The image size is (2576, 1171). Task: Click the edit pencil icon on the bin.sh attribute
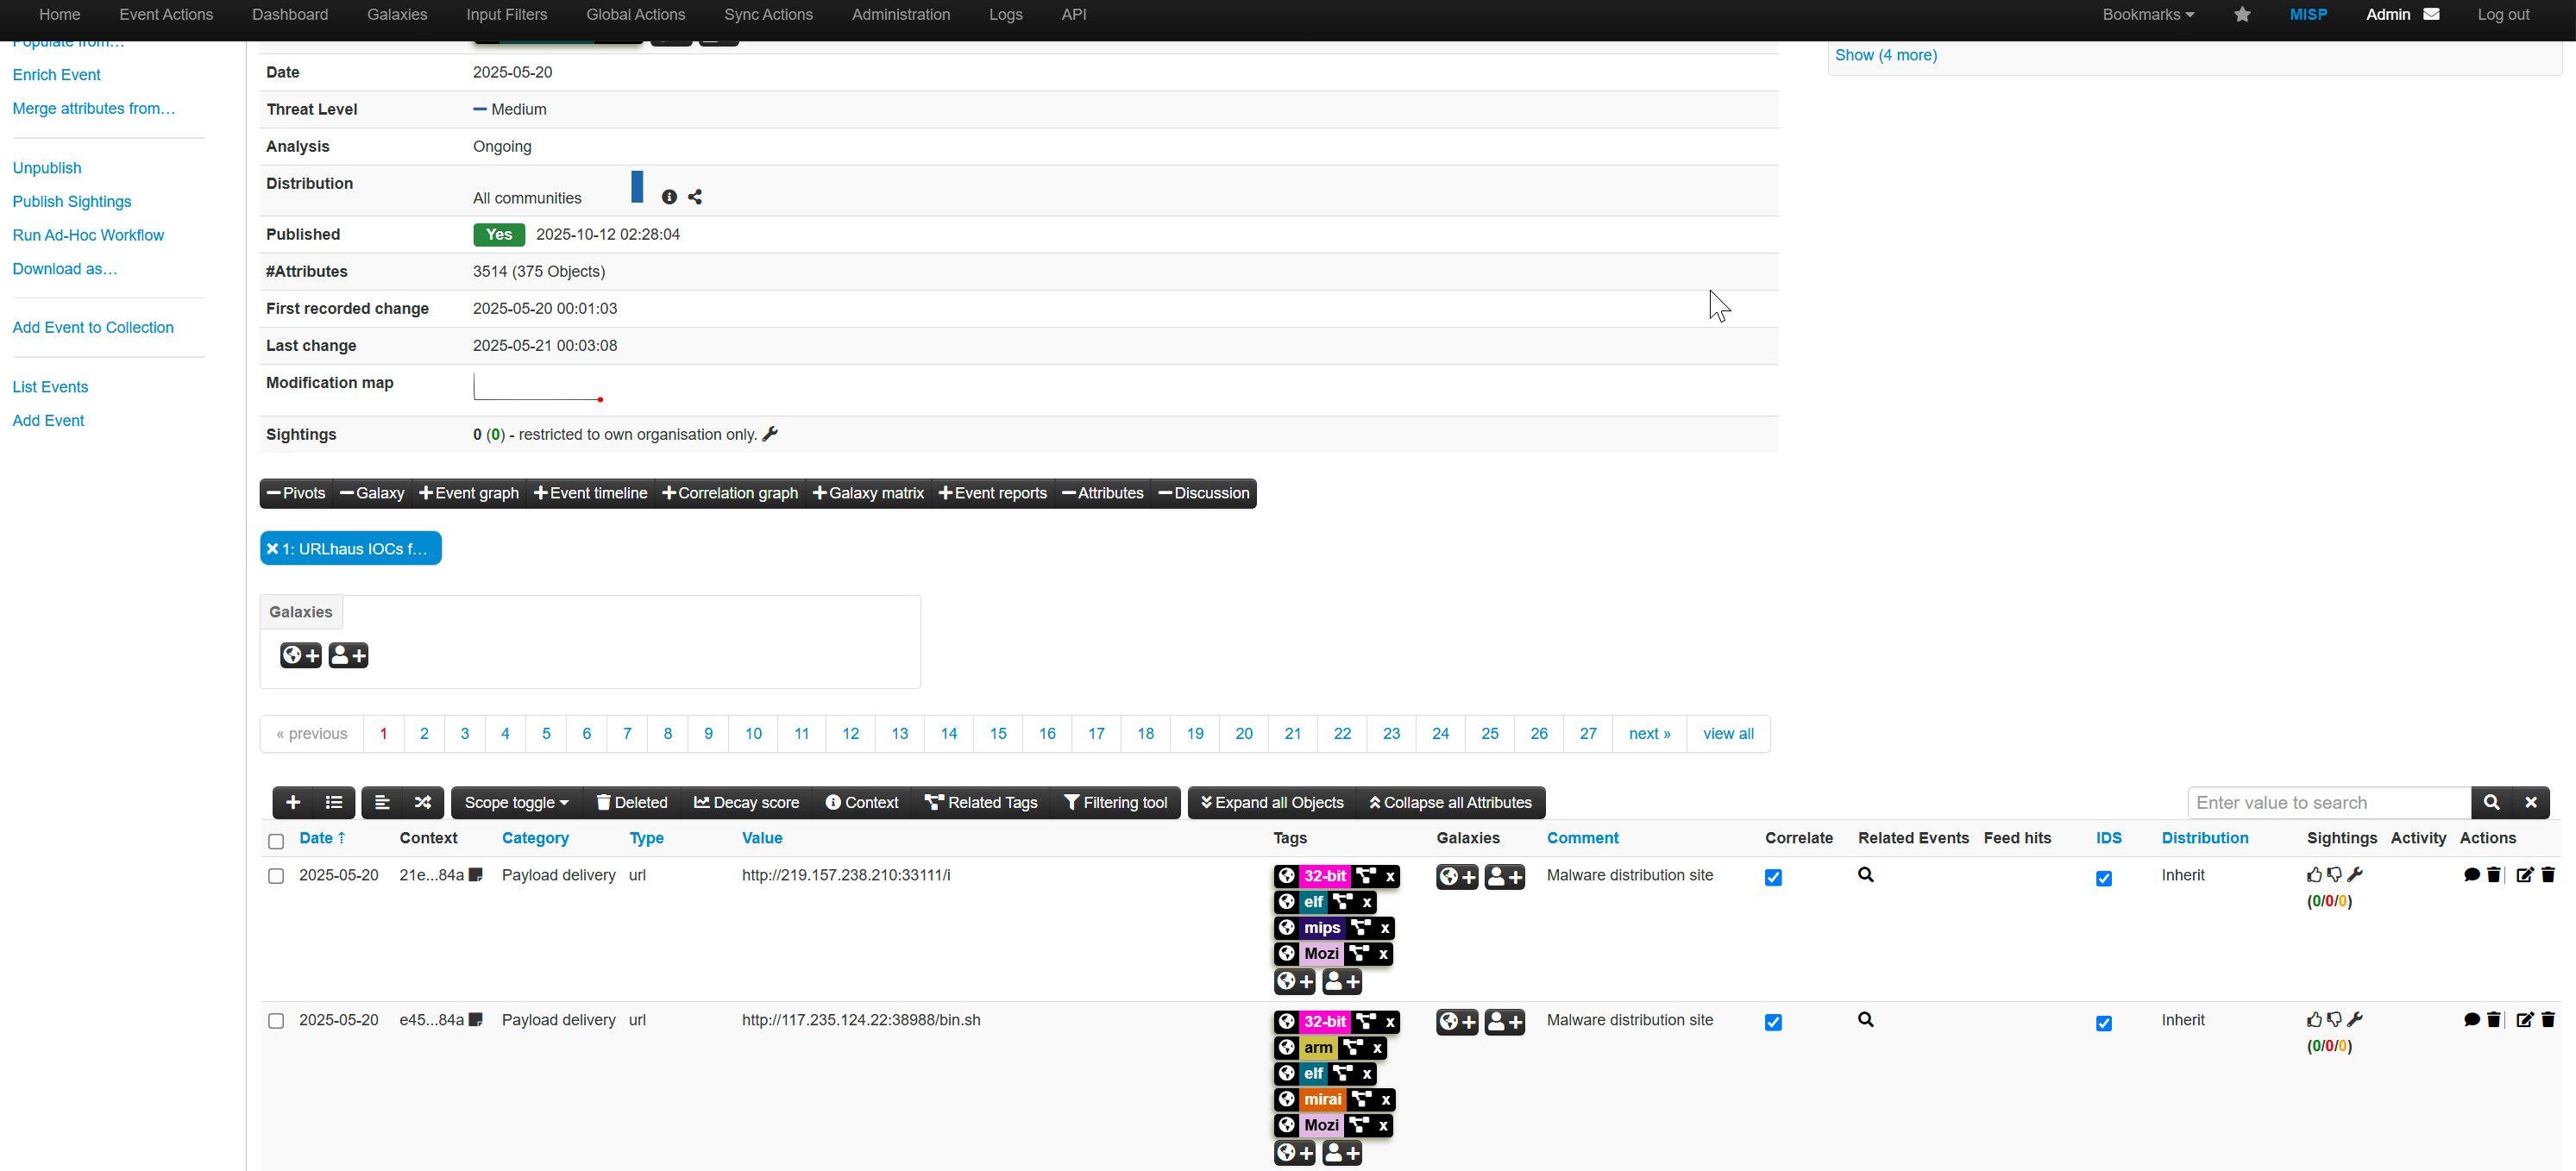click(x=2523, y=1020)
